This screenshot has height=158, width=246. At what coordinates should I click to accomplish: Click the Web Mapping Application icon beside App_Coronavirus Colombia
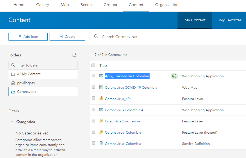point(101,76)
